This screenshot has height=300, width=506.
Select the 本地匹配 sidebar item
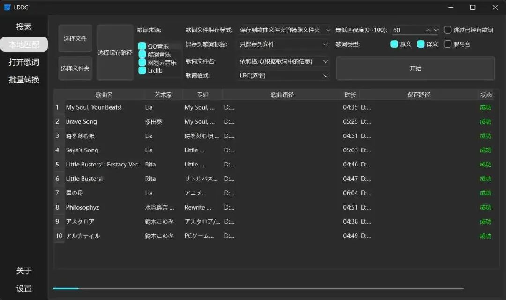coord(24,44)
